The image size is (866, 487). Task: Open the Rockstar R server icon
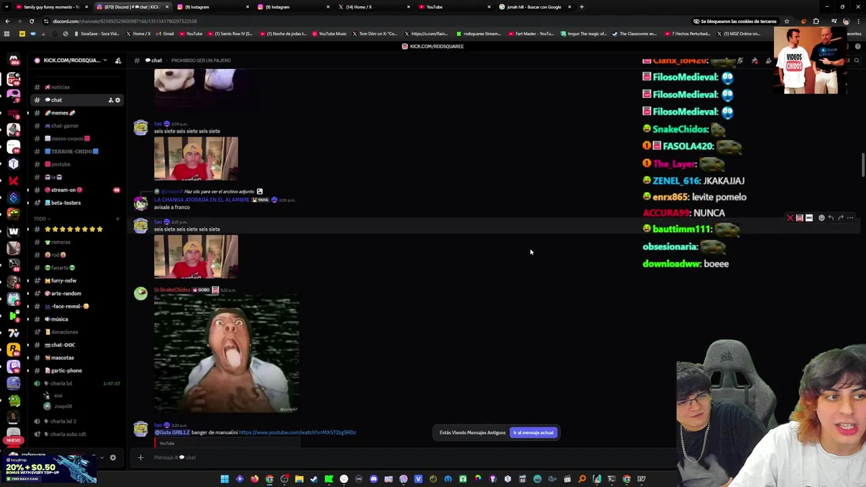(x=13, y=349)
